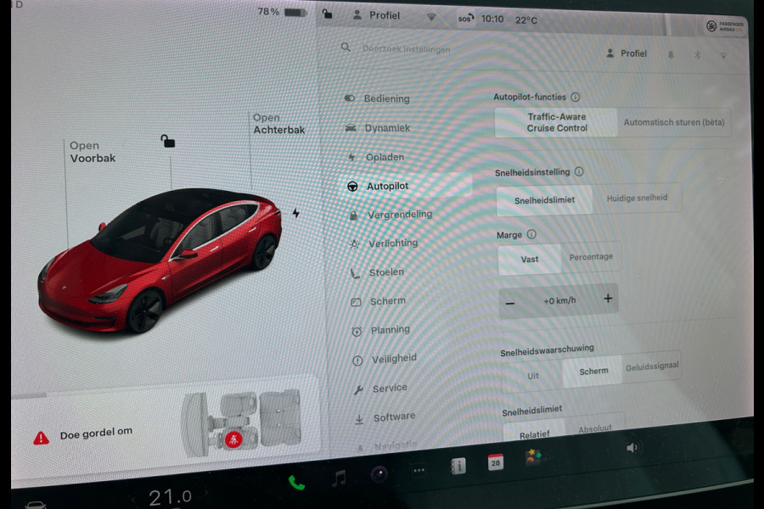Open the owner's manual info icon

458,466
